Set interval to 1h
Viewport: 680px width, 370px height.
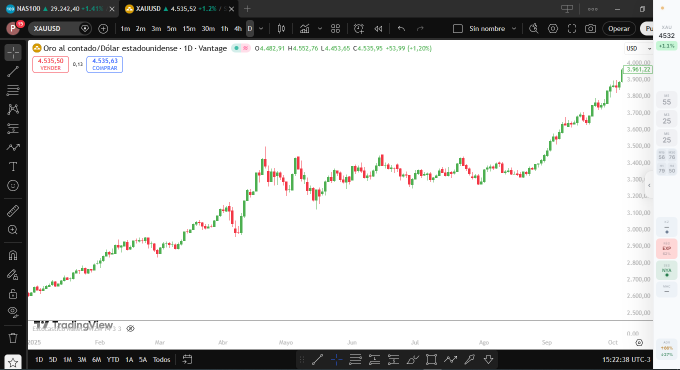click(224, 28)
